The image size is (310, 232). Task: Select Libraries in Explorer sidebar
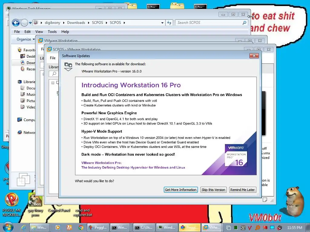click(26, 82)
